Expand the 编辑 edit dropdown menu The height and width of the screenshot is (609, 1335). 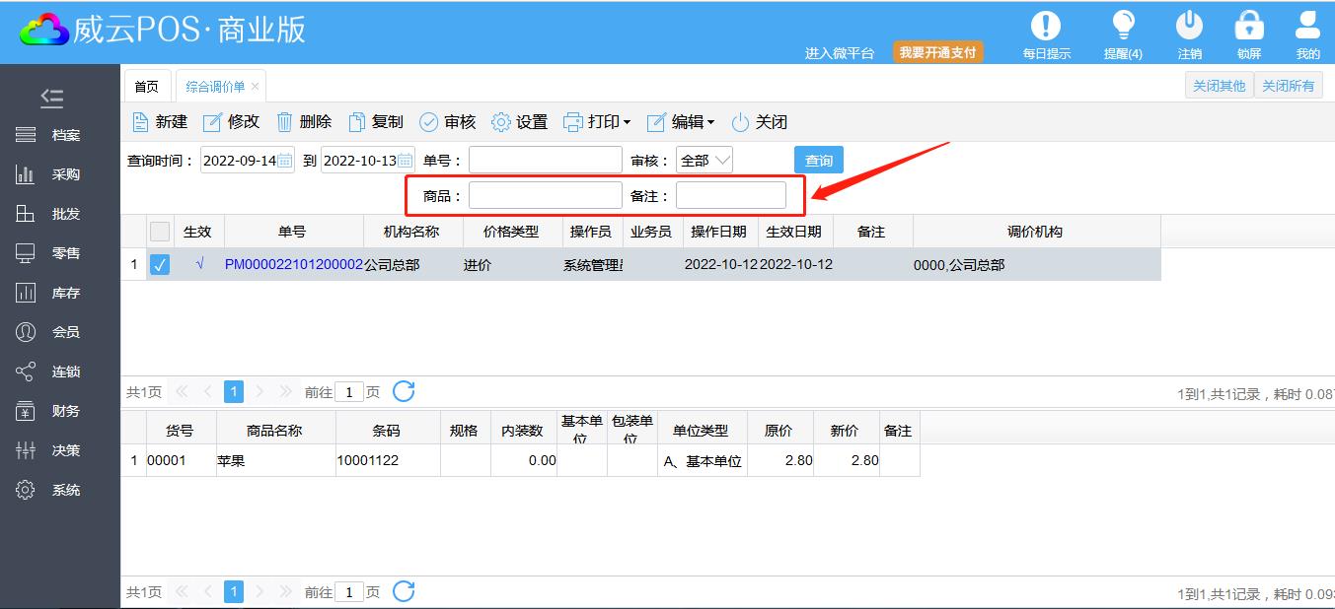click(680, 122)
